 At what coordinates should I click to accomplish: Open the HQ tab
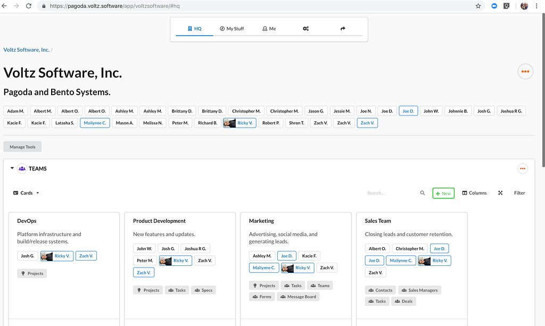(194, 29)
